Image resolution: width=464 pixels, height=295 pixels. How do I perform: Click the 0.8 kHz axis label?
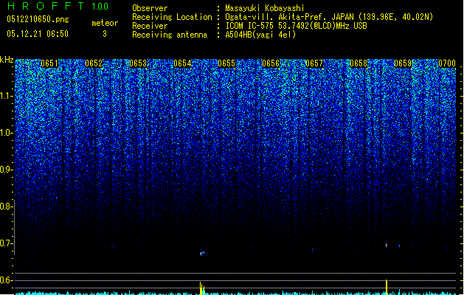(x=7, y=206)
